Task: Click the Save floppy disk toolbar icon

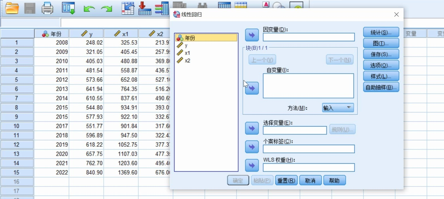Action: 30,8
